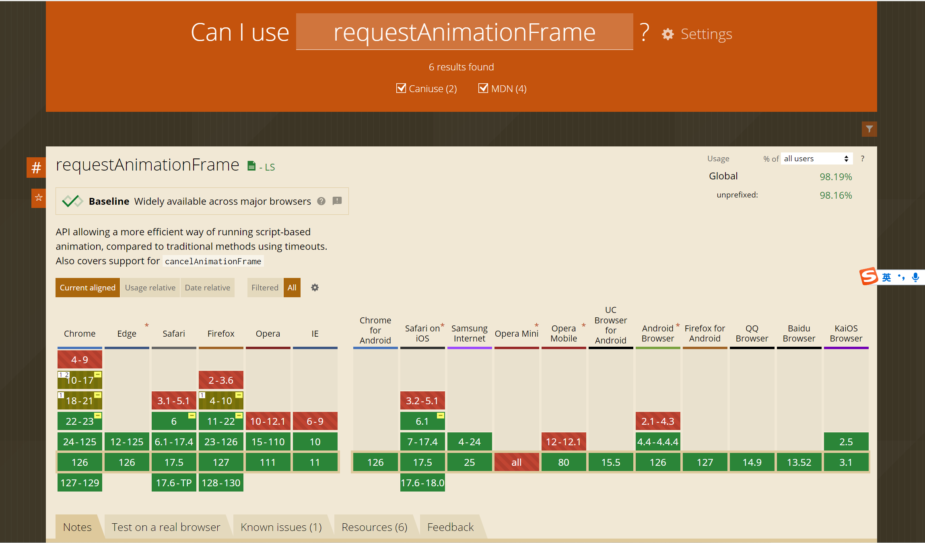Click Firefox for Android 127 cell
This screenshot has height=543, width=925.
[x=705, y=462]
